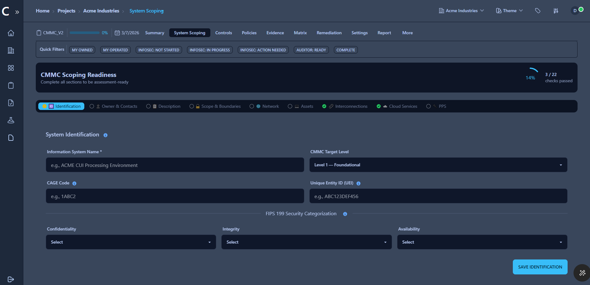Expand the Acme Industries organization dropdown
The image size is (590, 285).
[x=461, y=11]
